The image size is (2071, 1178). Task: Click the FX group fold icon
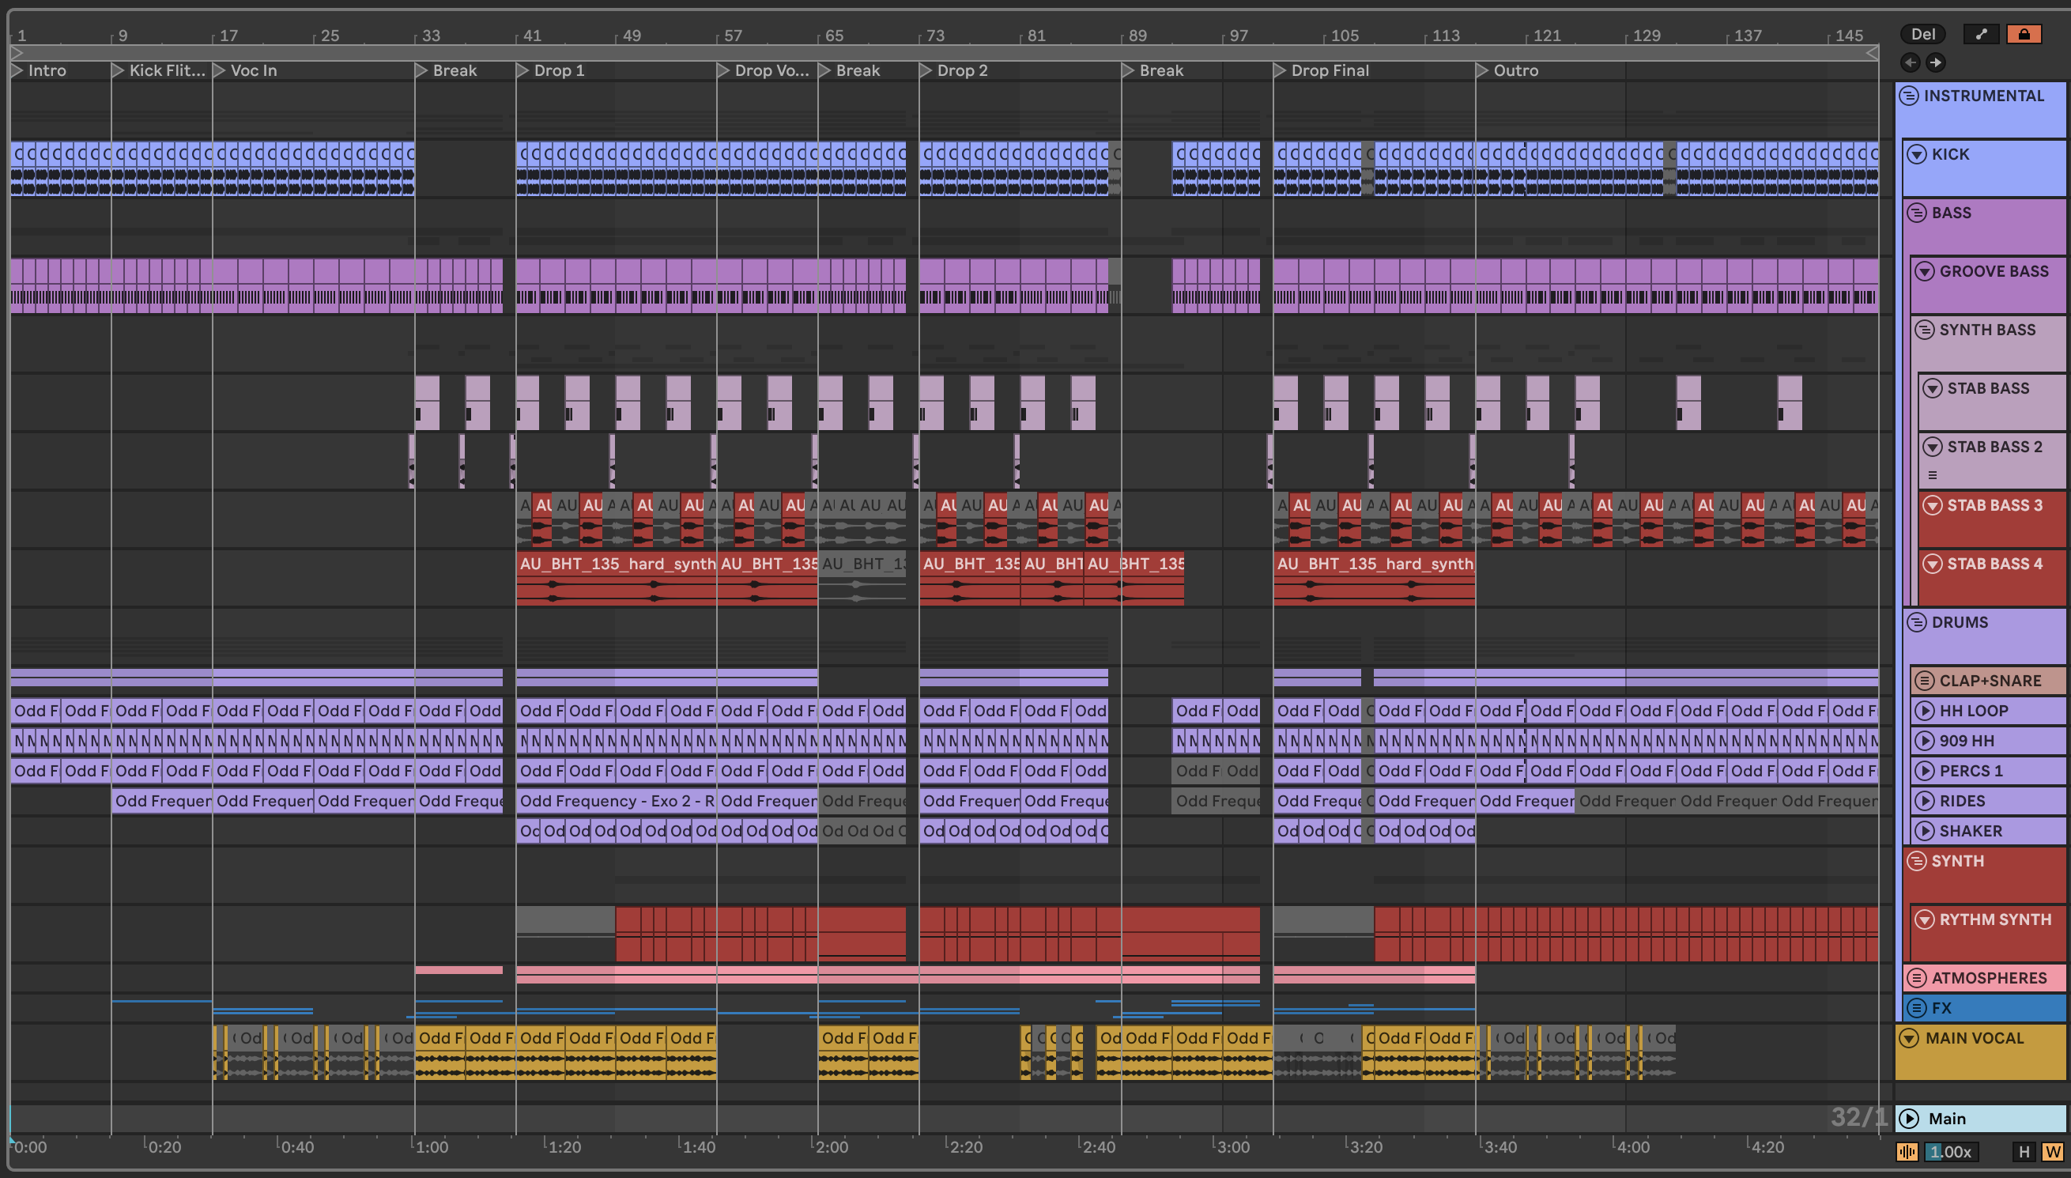1916,1008
